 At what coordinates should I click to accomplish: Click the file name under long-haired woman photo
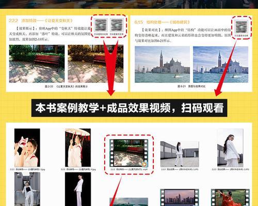pos(230,169)
